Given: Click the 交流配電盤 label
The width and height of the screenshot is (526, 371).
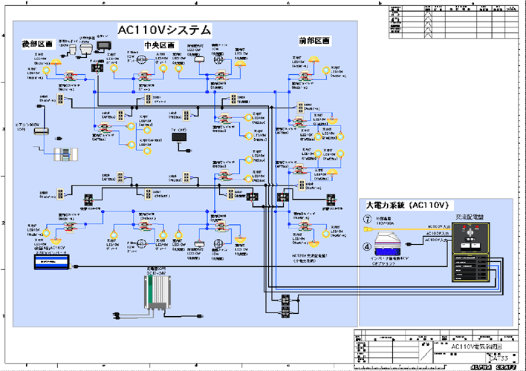Looking at the screenshot, I should 470,217.
